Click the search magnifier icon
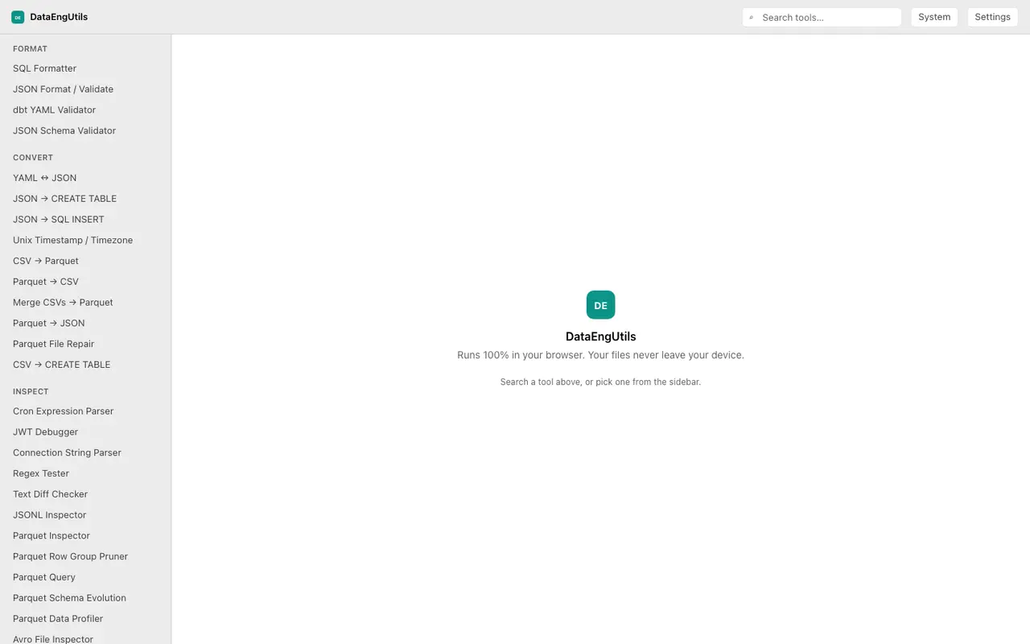The width and height of the screenshot is (1030, 644). [752, 17]
